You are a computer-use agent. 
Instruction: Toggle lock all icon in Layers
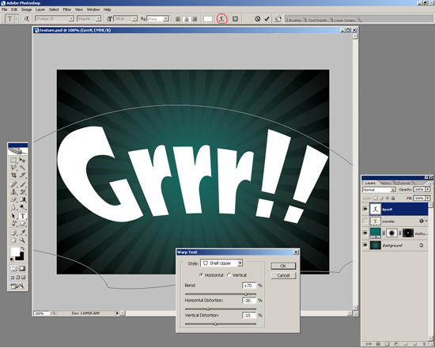[393, 199]
